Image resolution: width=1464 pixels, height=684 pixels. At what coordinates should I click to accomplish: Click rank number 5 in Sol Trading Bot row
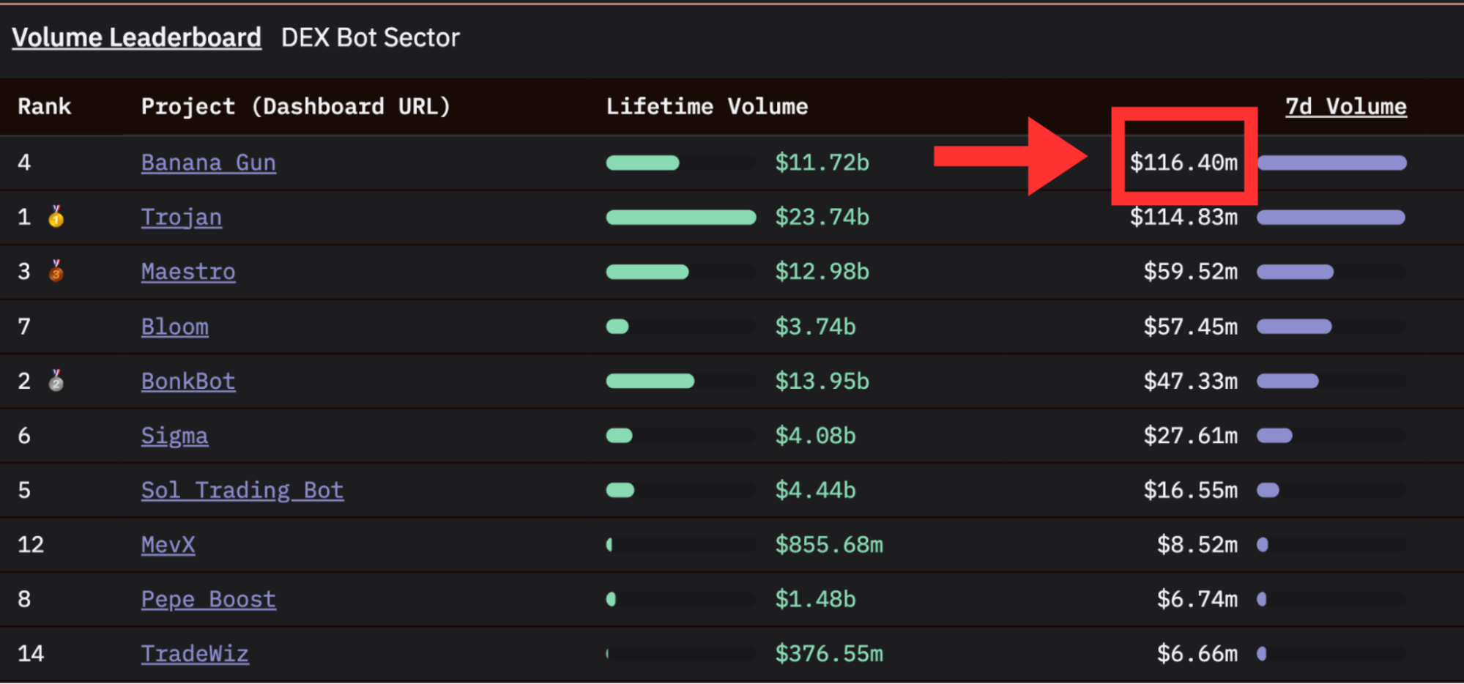(x=24, y=490)
